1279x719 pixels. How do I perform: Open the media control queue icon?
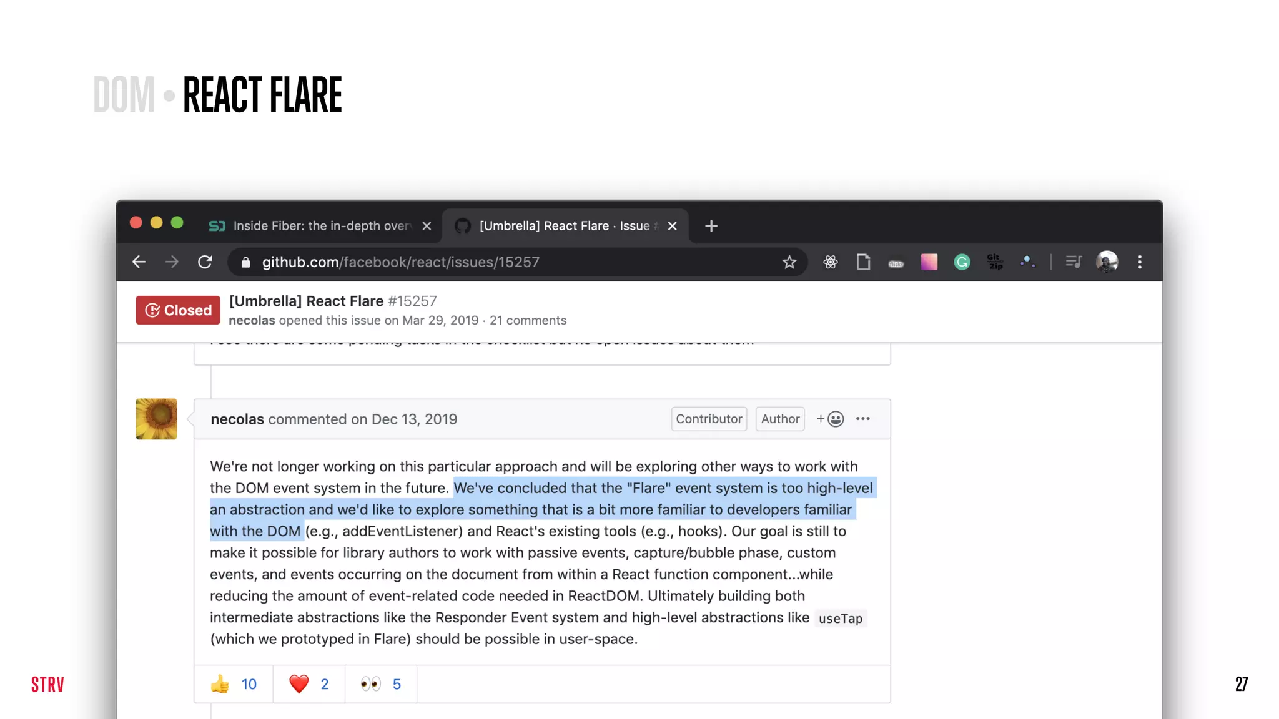[1074, 262]
